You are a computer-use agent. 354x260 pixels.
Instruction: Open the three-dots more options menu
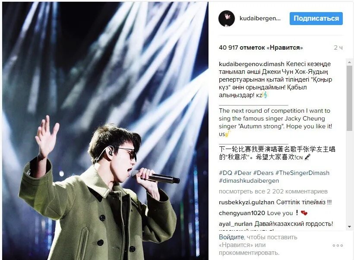[338, 245]
